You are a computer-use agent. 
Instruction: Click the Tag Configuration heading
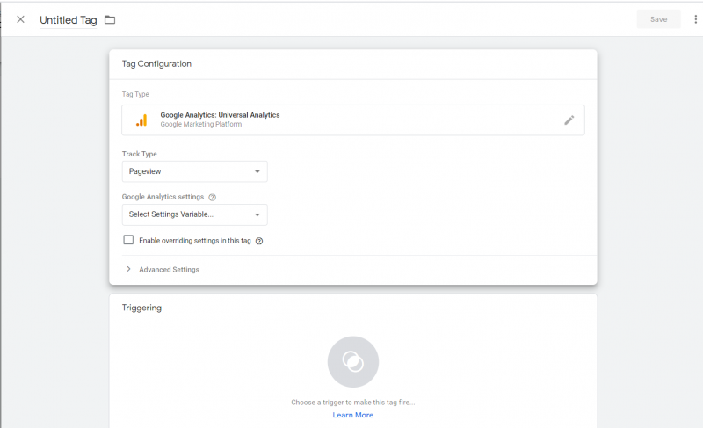tap(156, 63)
